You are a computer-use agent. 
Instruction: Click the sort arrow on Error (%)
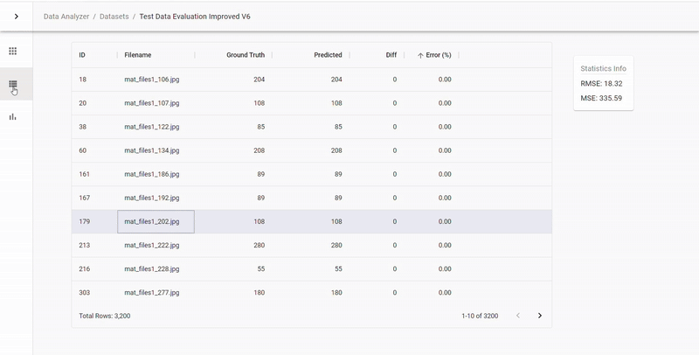(x=420, y=55)
